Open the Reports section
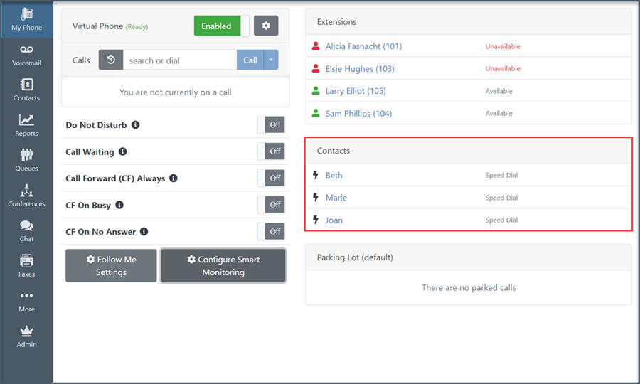The image size is (640, 384). 26,125
